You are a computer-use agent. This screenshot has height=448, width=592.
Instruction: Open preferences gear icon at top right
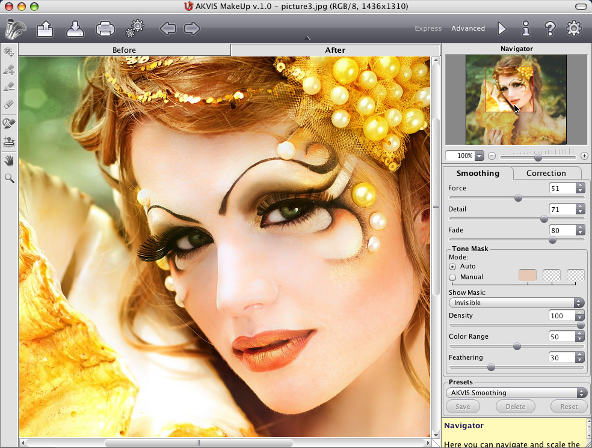coord(574,28)
